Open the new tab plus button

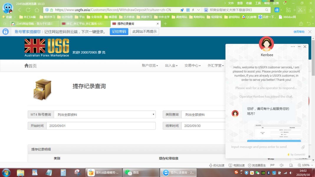pyautogui.click(x=165, y=24)
